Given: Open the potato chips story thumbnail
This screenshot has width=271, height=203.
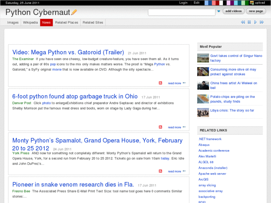Looking at the screenshot, I should (x=203, y=99).
